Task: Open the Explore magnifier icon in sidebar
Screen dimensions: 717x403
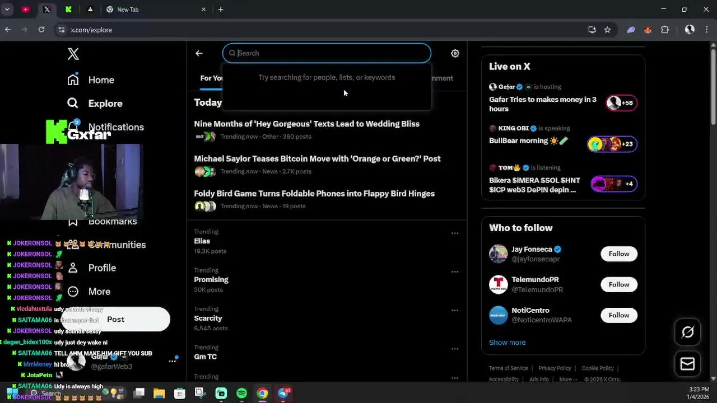Action: (73, 103)
